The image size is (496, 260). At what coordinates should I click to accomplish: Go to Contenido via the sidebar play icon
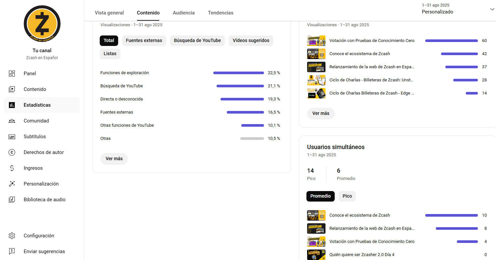tap(12, 89)
